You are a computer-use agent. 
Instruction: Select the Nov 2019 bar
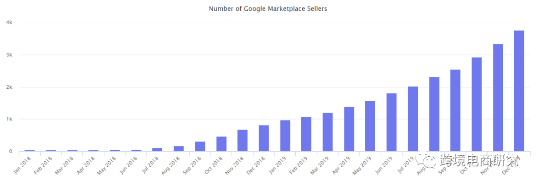(498, 98)
